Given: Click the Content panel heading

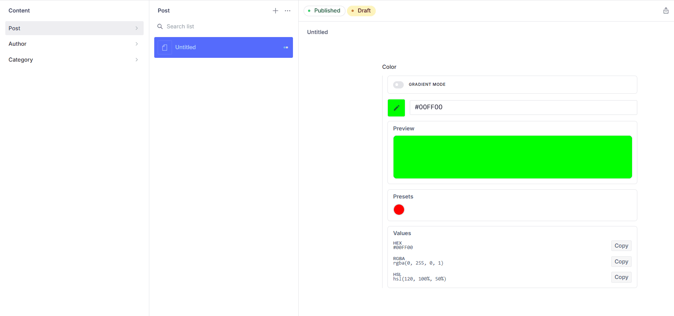Looking at the screenshot, I should 19,11.
